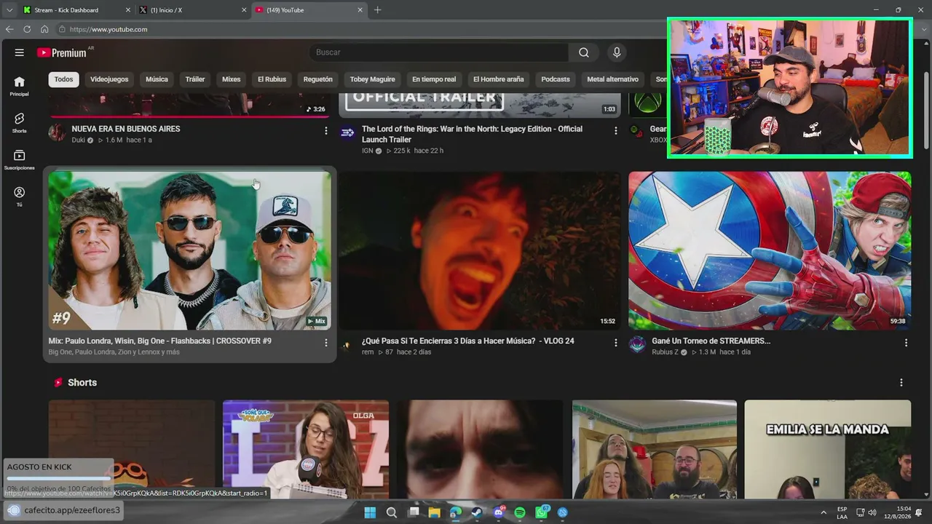Open the YouTube guide hamburger menu
The image size is (932, 524).
coord(20,52)
